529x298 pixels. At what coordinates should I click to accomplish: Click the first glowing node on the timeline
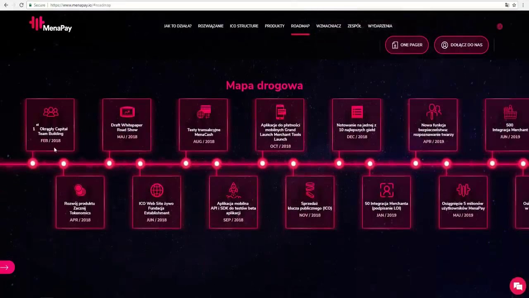[x=33, y=163]
